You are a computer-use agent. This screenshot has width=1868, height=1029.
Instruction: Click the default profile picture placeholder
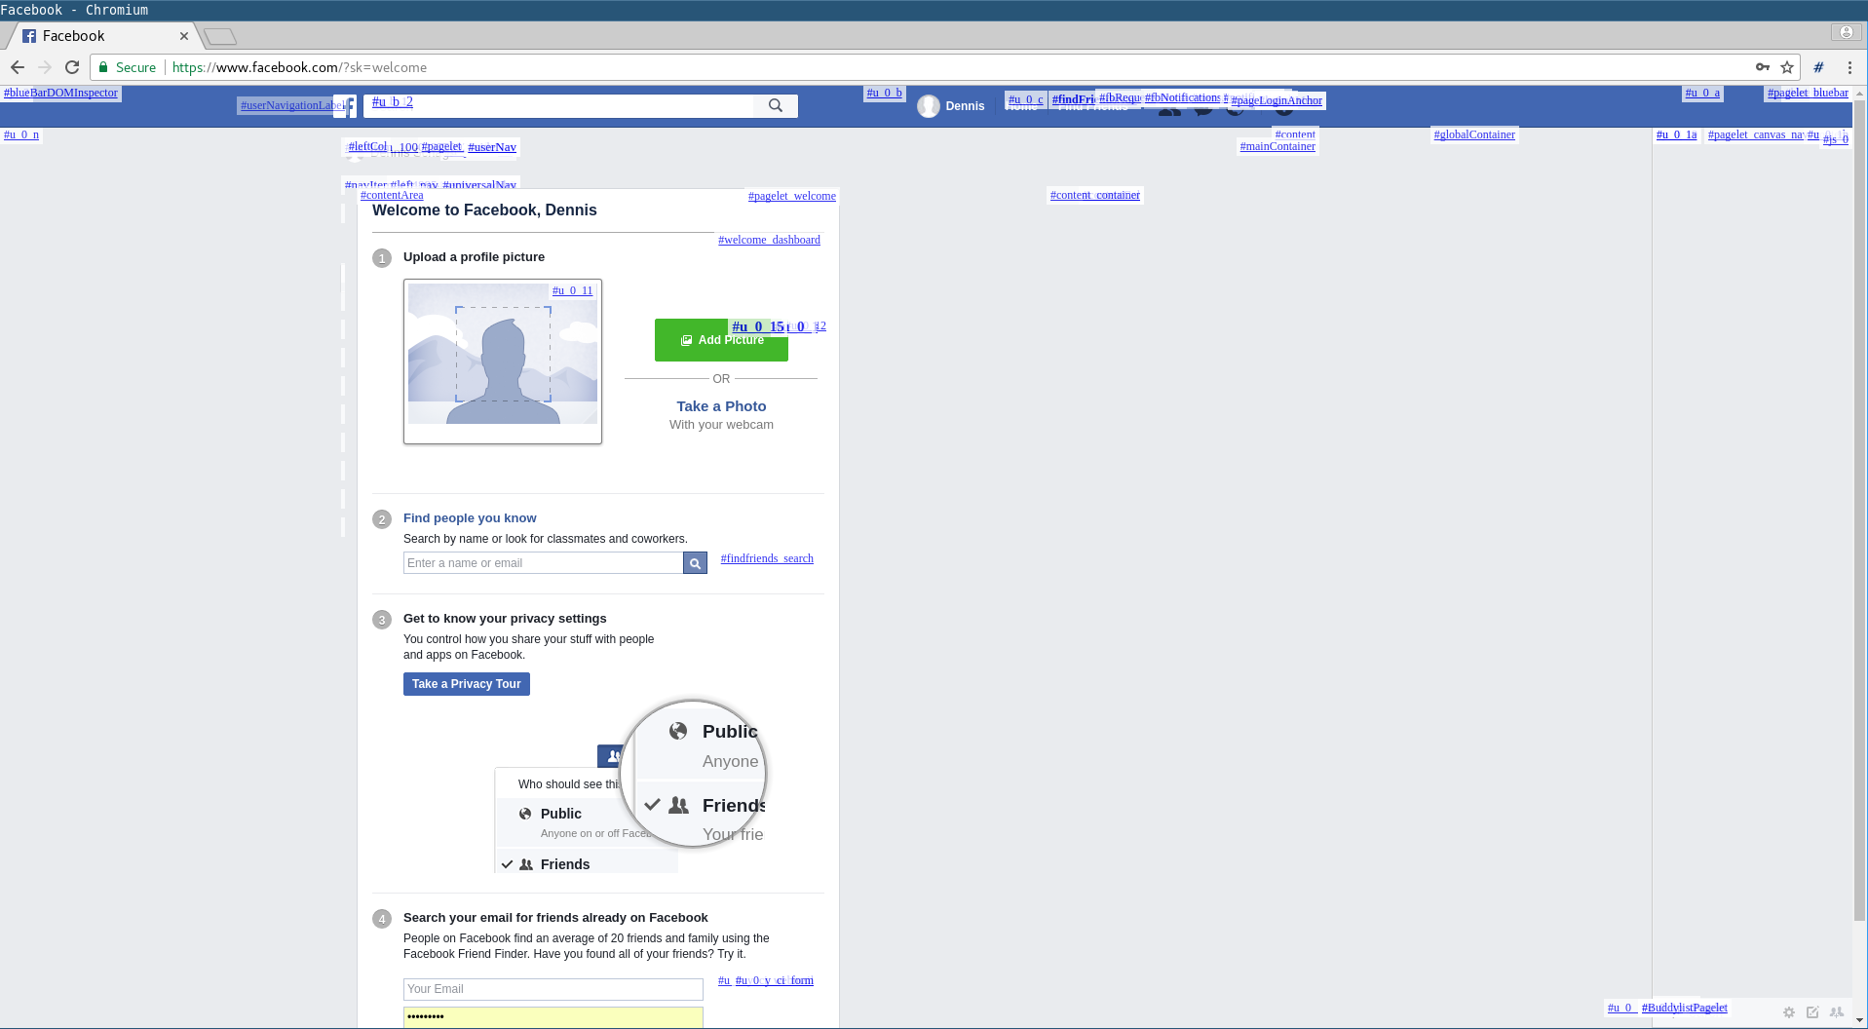503,362
